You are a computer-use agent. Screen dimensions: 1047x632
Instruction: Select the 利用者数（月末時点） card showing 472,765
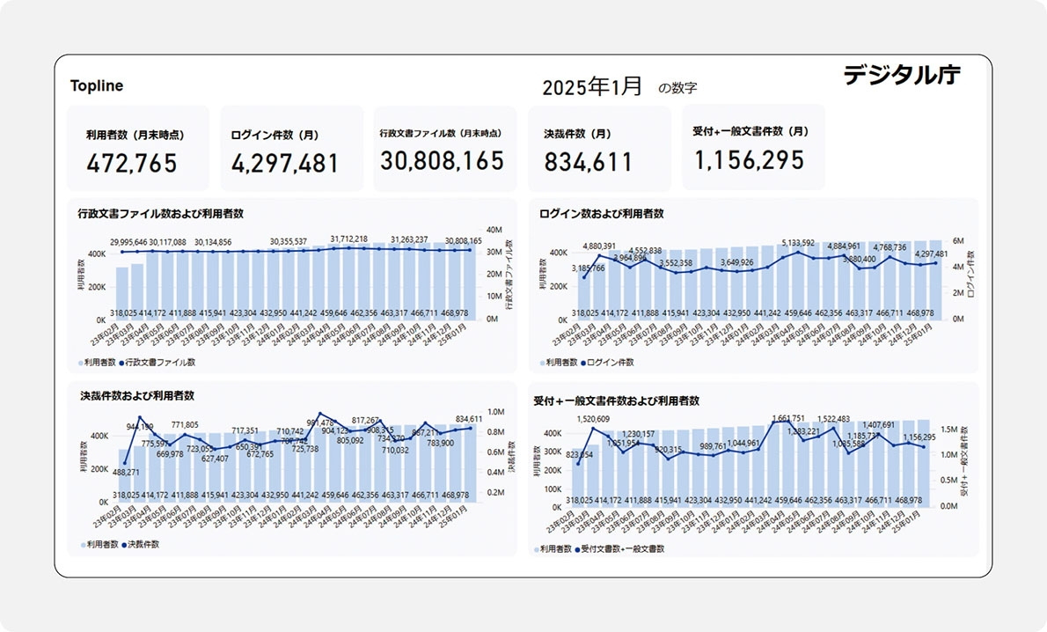point(138,149)
